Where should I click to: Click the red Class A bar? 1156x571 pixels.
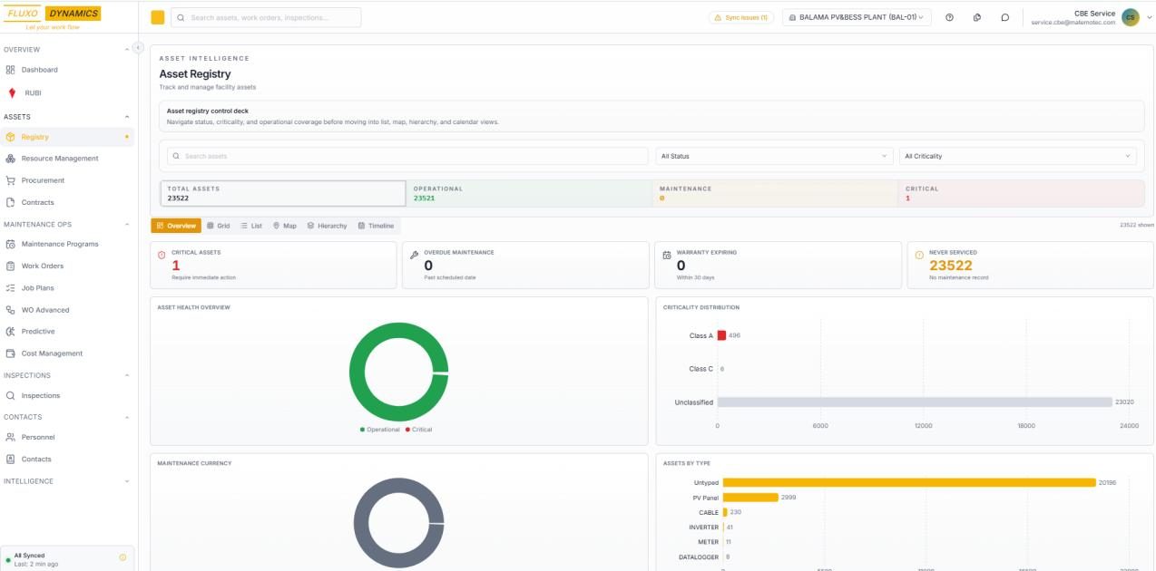[x=721, y=335]
